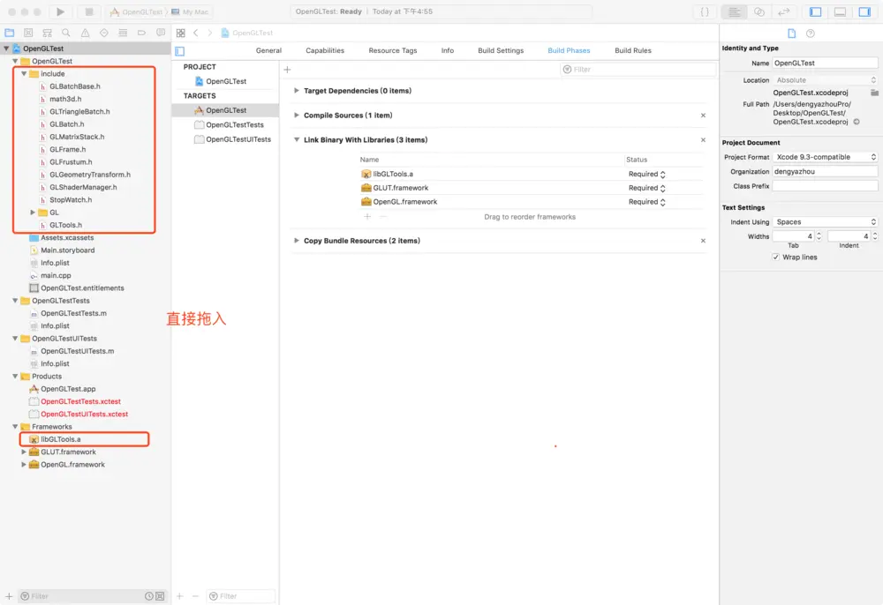Screen dimensions: 883x605
Task: Expand Copy Bundle Resources section
Action: pyautogui.click(x=296, y=241)
